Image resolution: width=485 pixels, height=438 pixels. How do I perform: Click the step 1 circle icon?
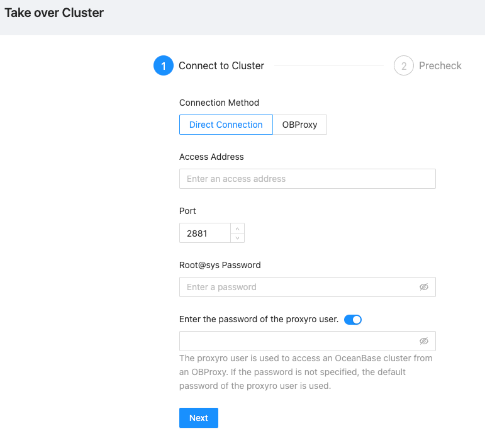pos(163,65)
